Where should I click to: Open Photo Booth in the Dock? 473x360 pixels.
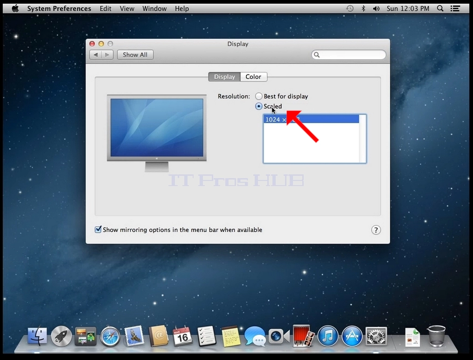coord(304,336)
